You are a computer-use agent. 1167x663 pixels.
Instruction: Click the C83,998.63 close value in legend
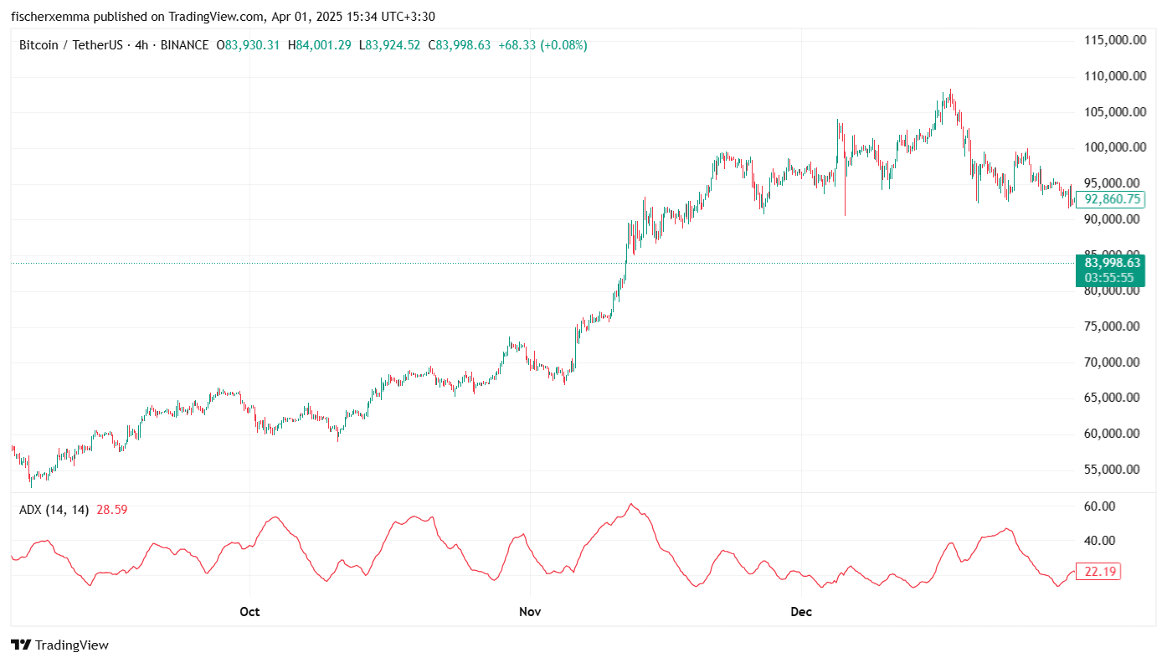pyautogui.click(x=459, y=45)
